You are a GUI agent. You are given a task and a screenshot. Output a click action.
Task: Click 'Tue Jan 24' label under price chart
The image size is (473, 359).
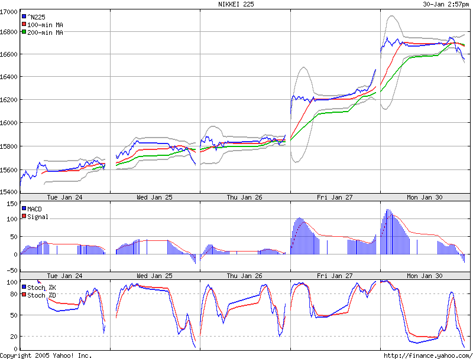tap(64, 197)
